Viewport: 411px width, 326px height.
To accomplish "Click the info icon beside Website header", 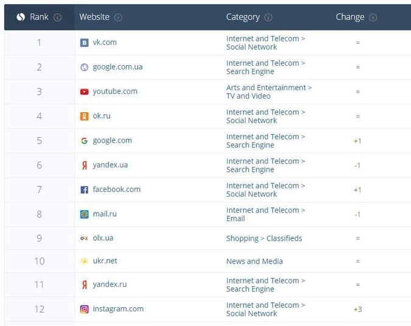I will click(118, 18).
